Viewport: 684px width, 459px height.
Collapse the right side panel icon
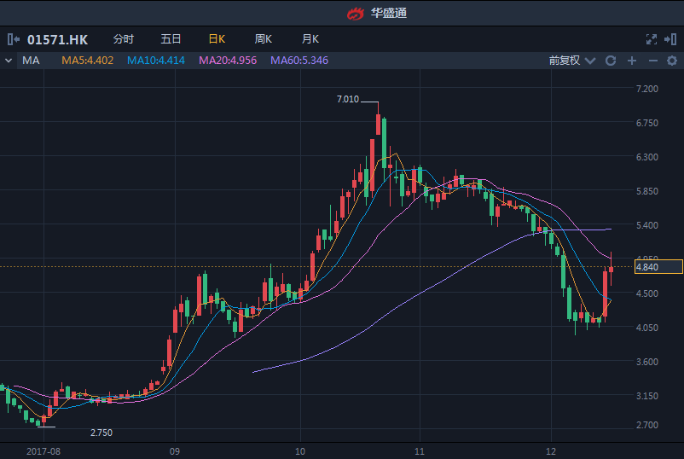671,39
